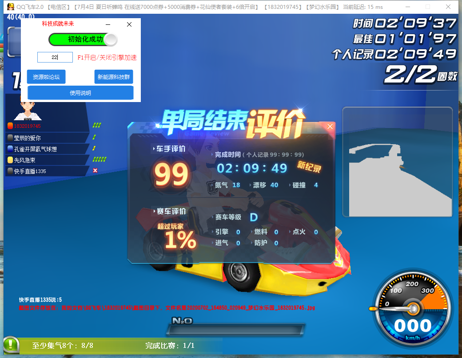462x358 pixels.
Task: Click the player avatar above ID 1832019745
Action: pyautogui.click(x=28, y=110)
